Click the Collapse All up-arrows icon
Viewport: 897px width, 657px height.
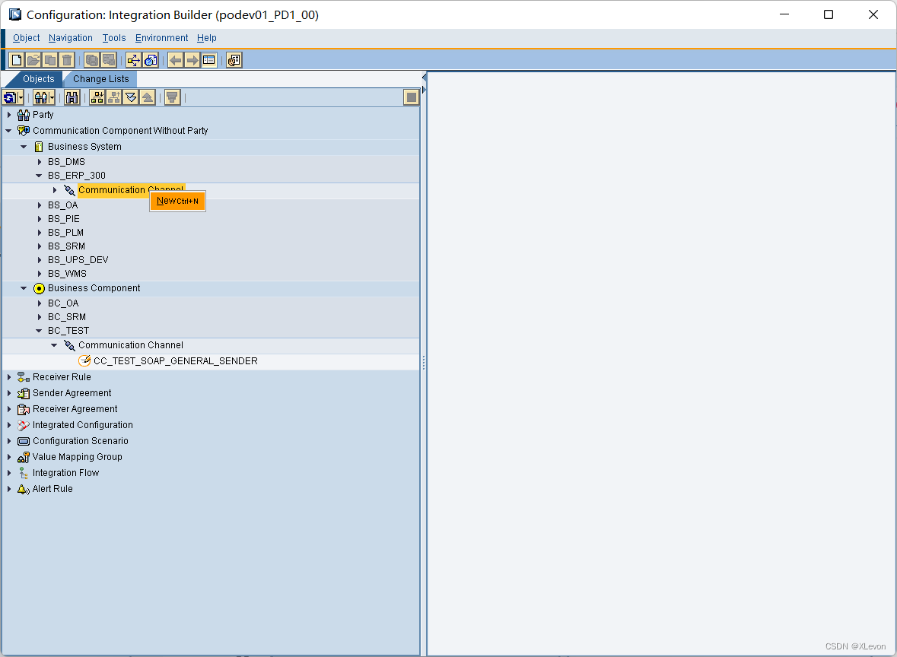coord(148,98)
